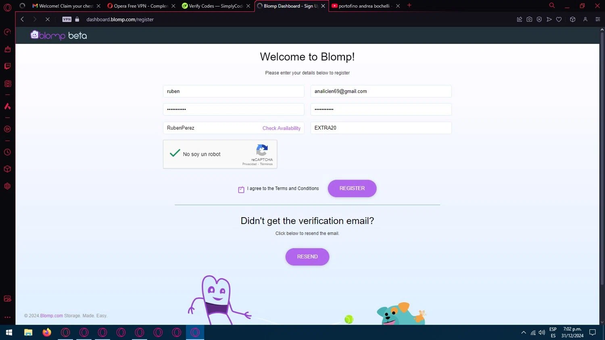
Task: Open the volume speaker tray icon
Action: click(542, 332)
